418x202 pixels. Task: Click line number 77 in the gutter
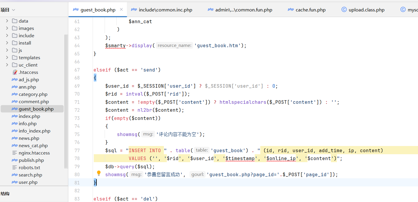pos(77,150)
